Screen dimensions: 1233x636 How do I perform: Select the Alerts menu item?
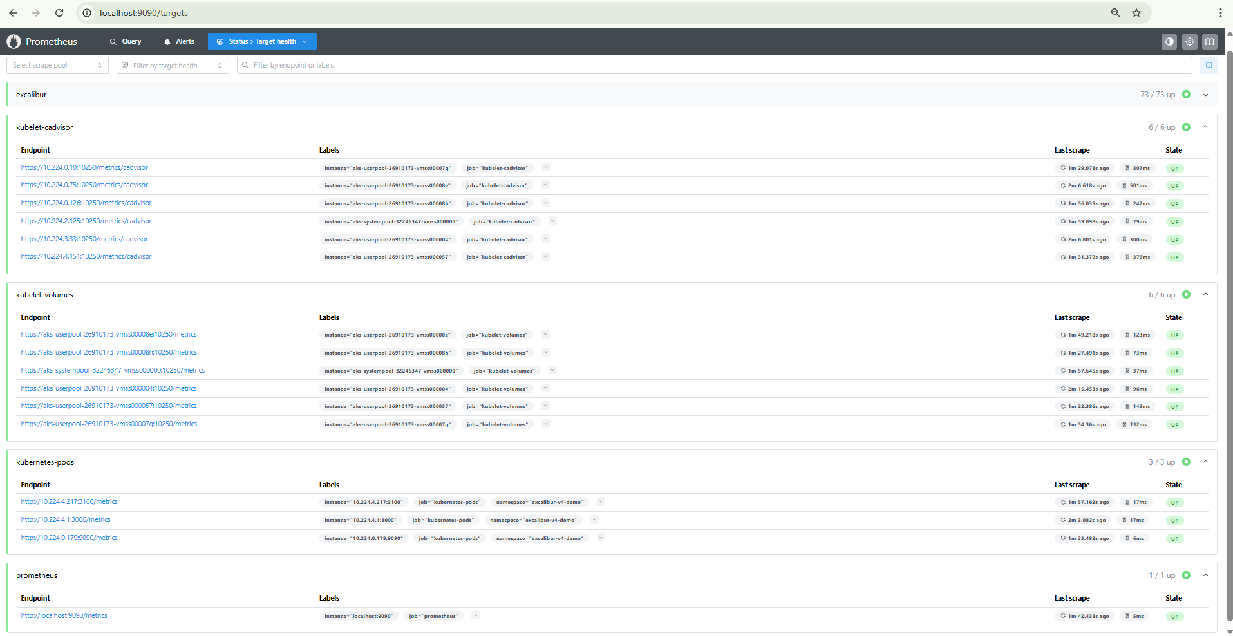click(x=178, y=41)
